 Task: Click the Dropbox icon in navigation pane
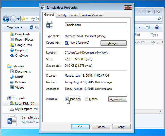point(12,50)
